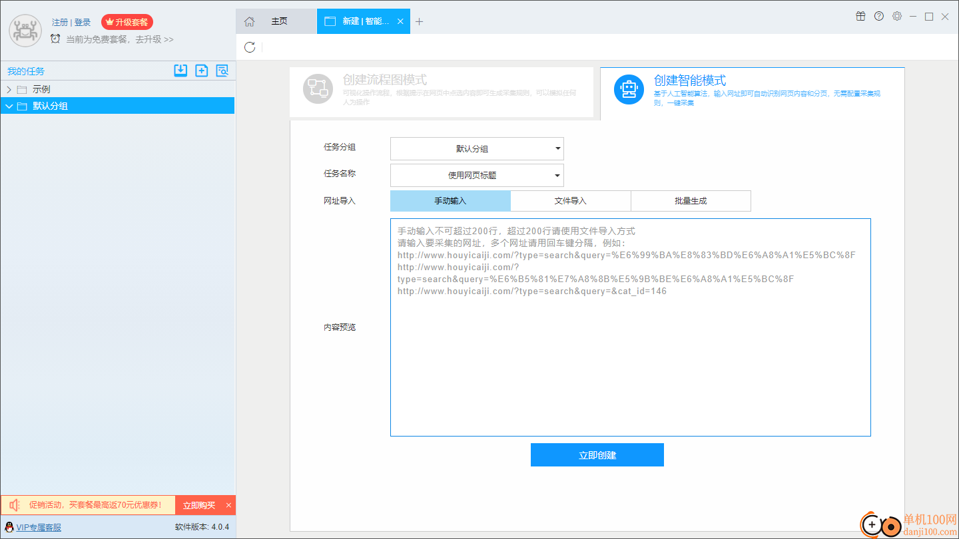The width and height of the screenshot is (959, 539).
Task: Select the 手动输入 URL import option
Action: coord(450,201)
